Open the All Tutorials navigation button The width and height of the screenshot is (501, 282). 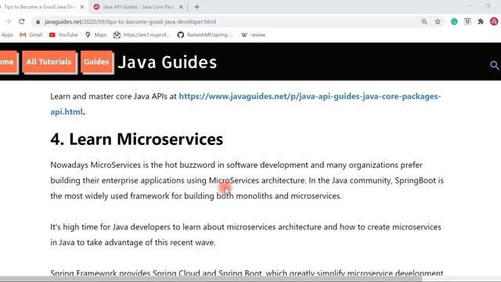pyautogui.click(x=49, y=62)
